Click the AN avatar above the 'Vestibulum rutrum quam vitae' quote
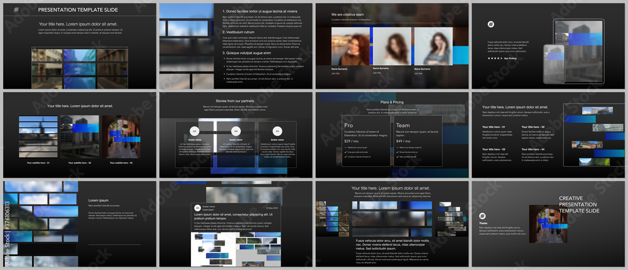Image resolution: width=628 pixels, height=270 pixels. 277,131
